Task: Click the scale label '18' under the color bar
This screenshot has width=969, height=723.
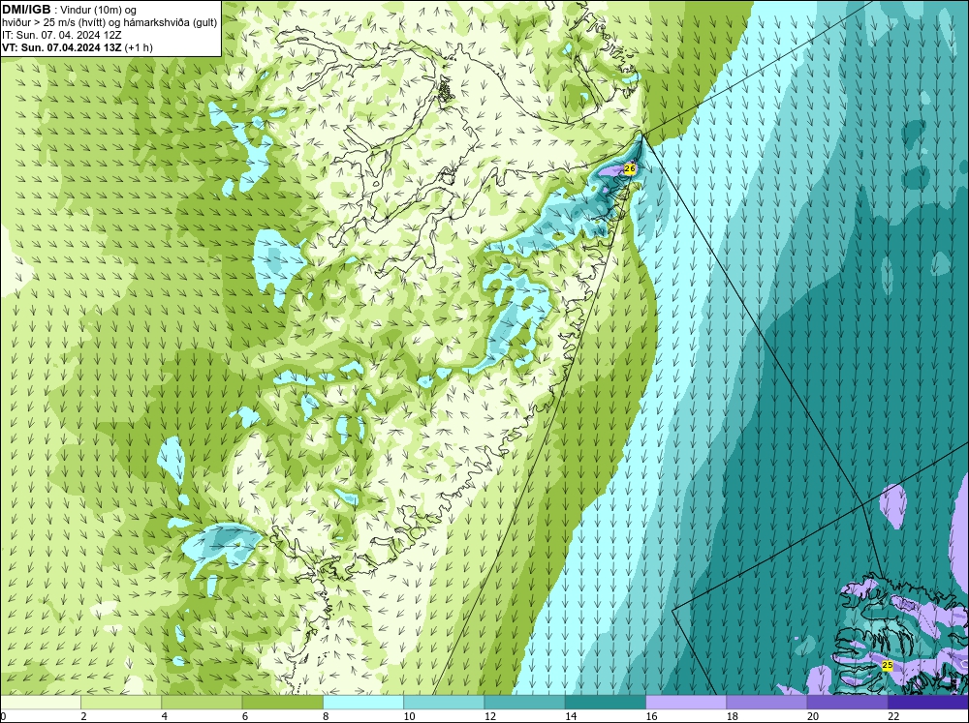Action: [733, 716]
